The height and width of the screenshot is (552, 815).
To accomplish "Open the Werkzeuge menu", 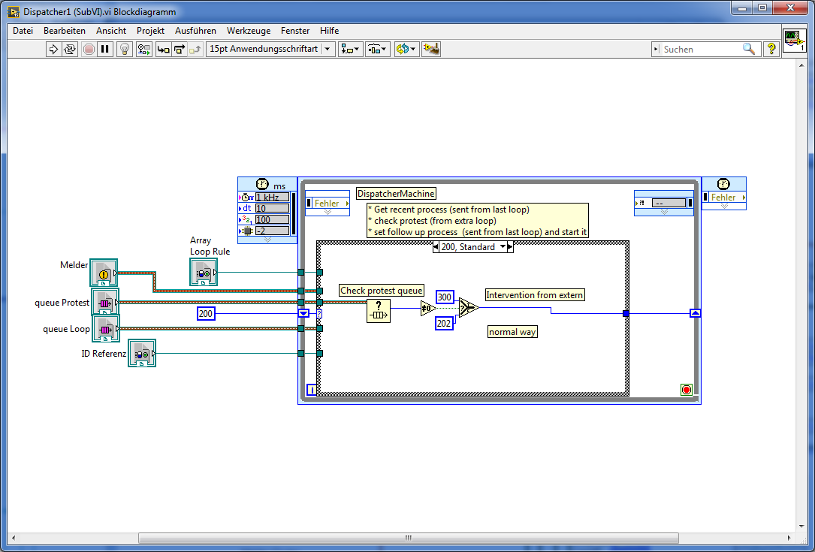I will click(248, 31).
